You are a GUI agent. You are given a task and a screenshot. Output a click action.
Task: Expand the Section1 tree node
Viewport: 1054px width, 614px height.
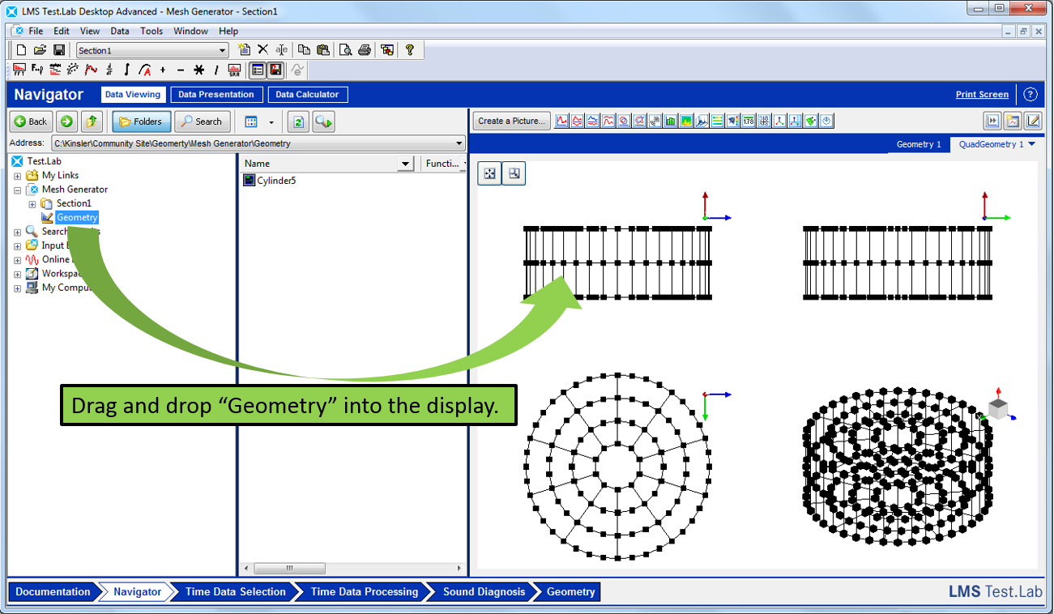pyautogui.click(x=32, y=204)
